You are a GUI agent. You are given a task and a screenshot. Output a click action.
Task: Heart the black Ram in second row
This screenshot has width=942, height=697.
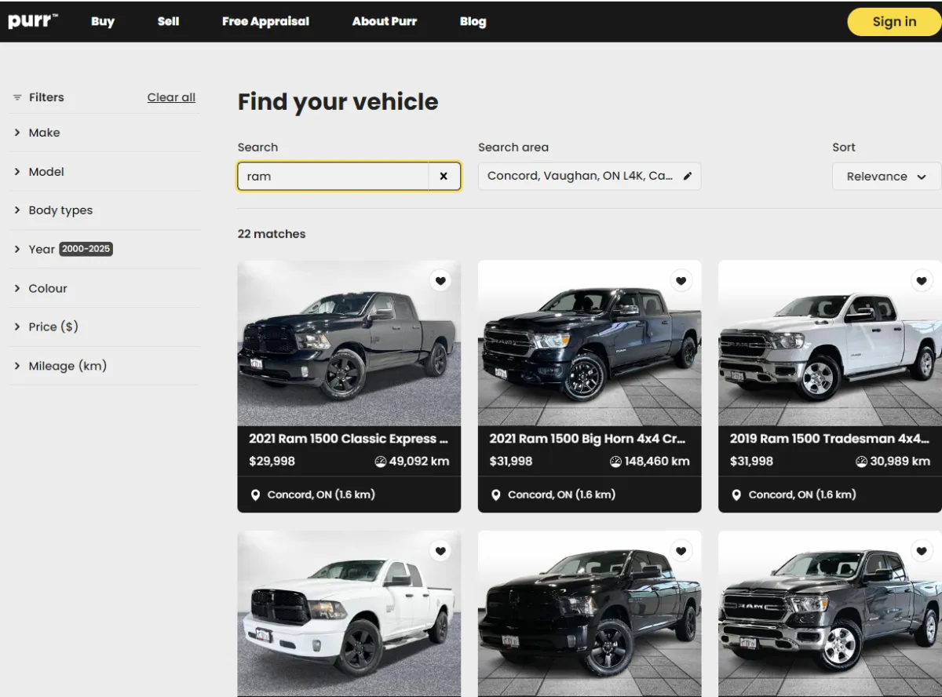click(x=681, y=551)
